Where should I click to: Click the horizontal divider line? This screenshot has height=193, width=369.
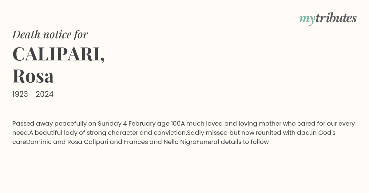coord(184,109)
